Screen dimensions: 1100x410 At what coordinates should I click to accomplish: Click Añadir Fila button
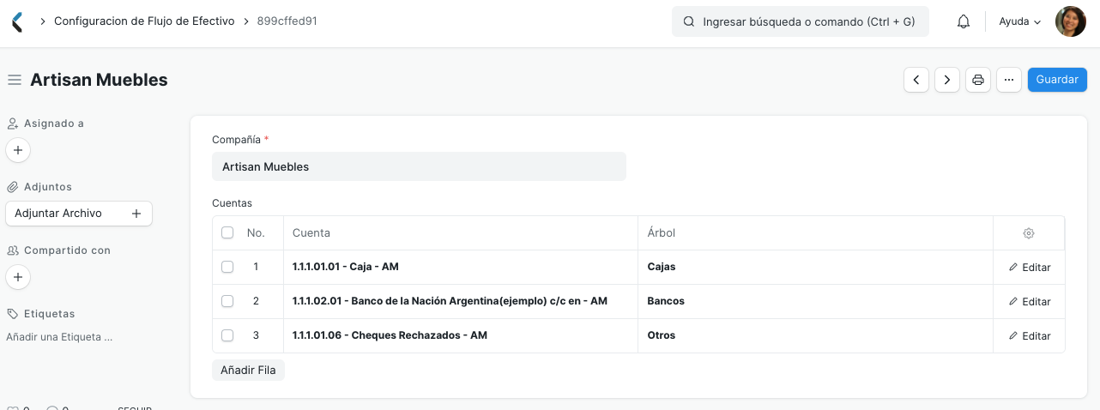click(248, 371)
